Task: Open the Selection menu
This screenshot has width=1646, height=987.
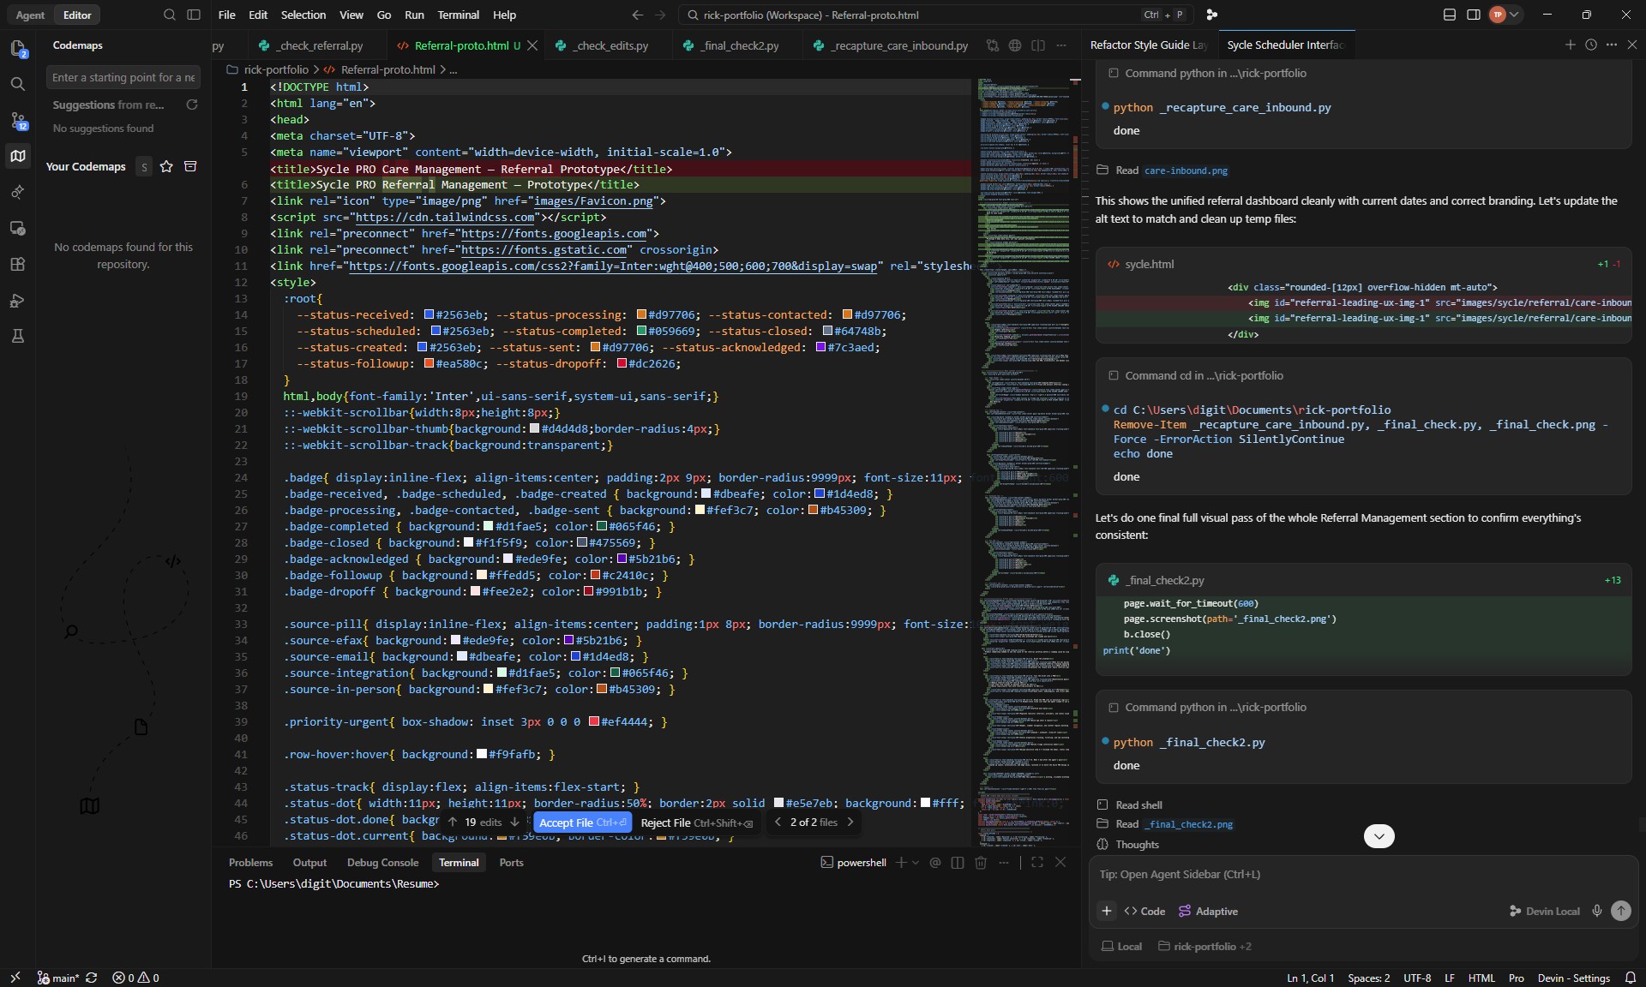Action: [303, 15]
